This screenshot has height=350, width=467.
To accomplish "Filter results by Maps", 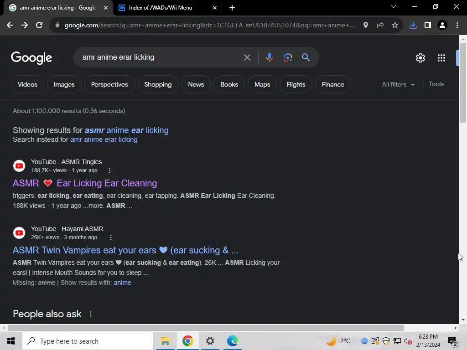I will pos(262,84).
